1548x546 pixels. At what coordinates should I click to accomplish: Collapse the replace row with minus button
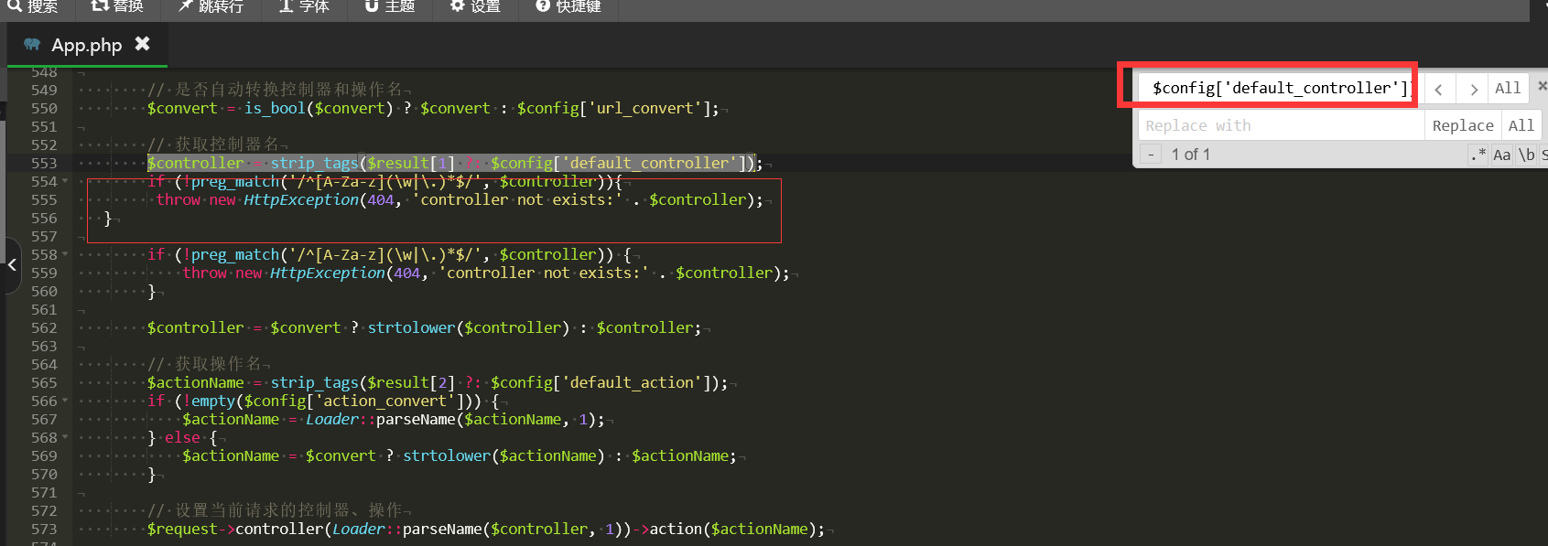(x=1151, y=155)
